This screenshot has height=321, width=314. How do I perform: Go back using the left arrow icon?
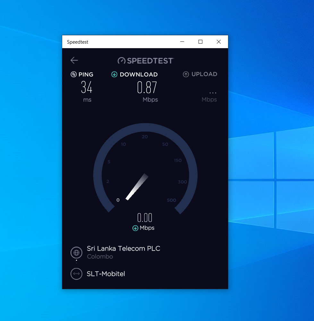click(74, 60)
